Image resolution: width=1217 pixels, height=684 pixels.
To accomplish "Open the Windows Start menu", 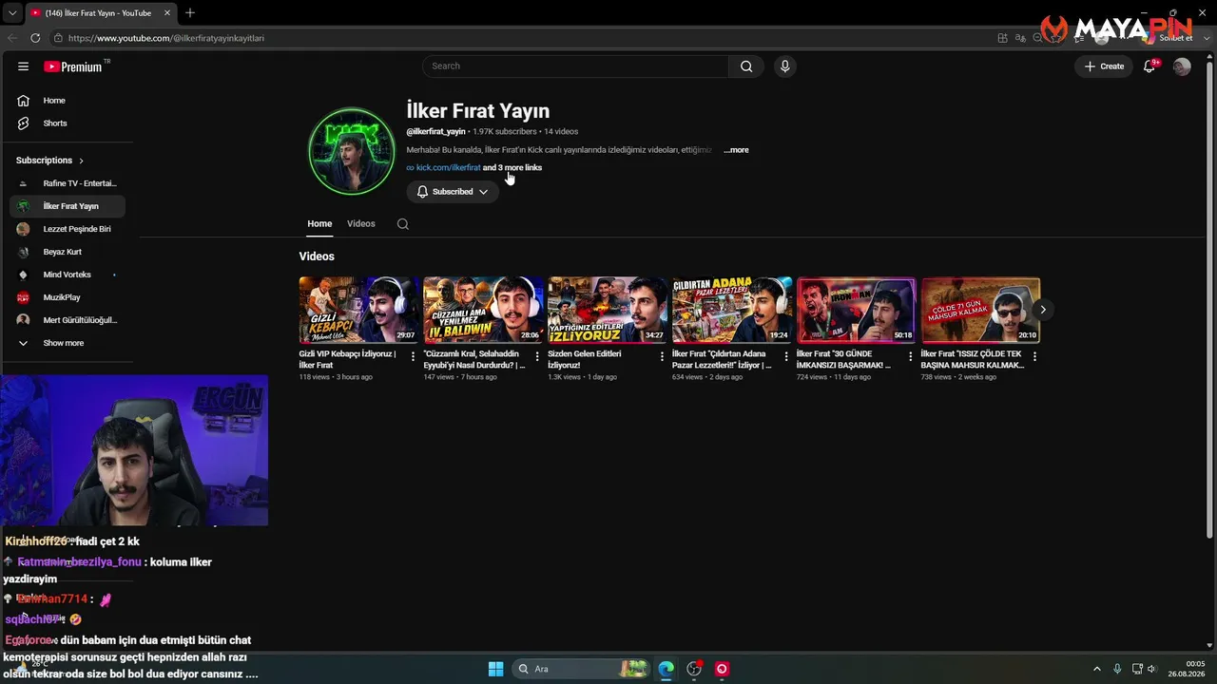I will point(495,669).
